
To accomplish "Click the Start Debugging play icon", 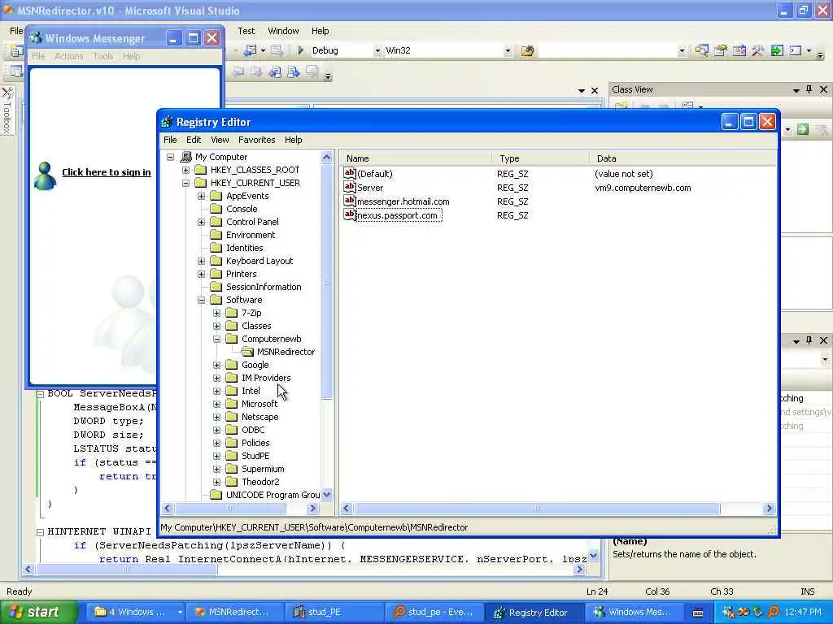I will 301,50.
